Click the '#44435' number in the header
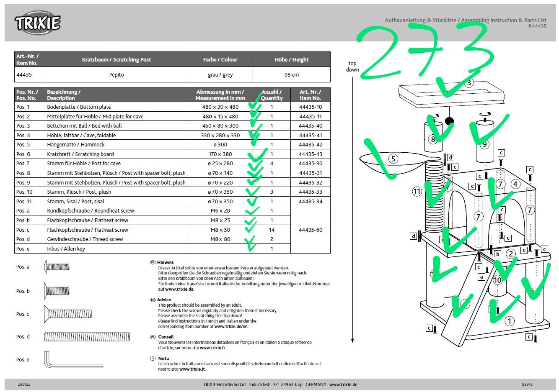Viewport: 559px width, 392px height. coord(537,26)
